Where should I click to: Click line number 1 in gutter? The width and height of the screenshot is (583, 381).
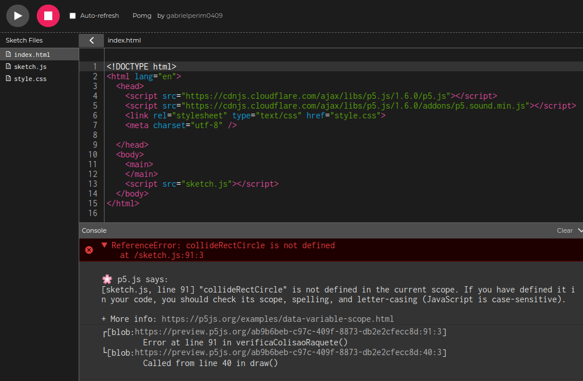[95, 67]
